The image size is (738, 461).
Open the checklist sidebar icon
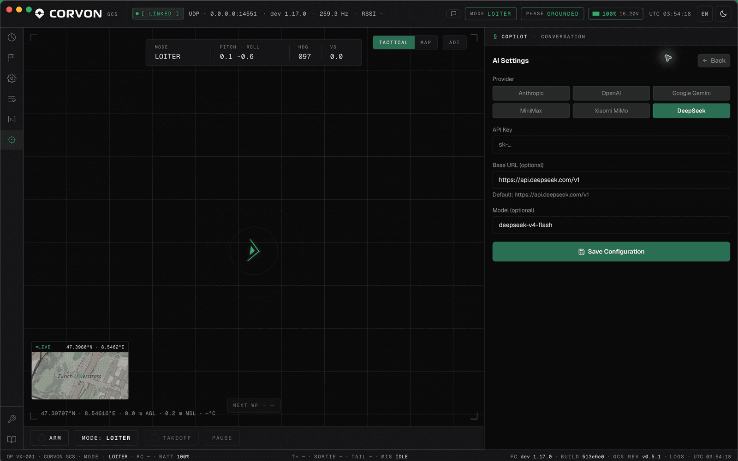pos(12,99)
